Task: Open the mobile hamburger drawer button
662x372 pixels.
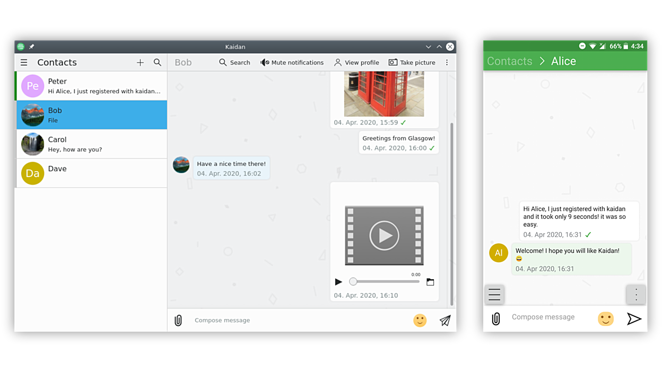Action: point(494,294)
